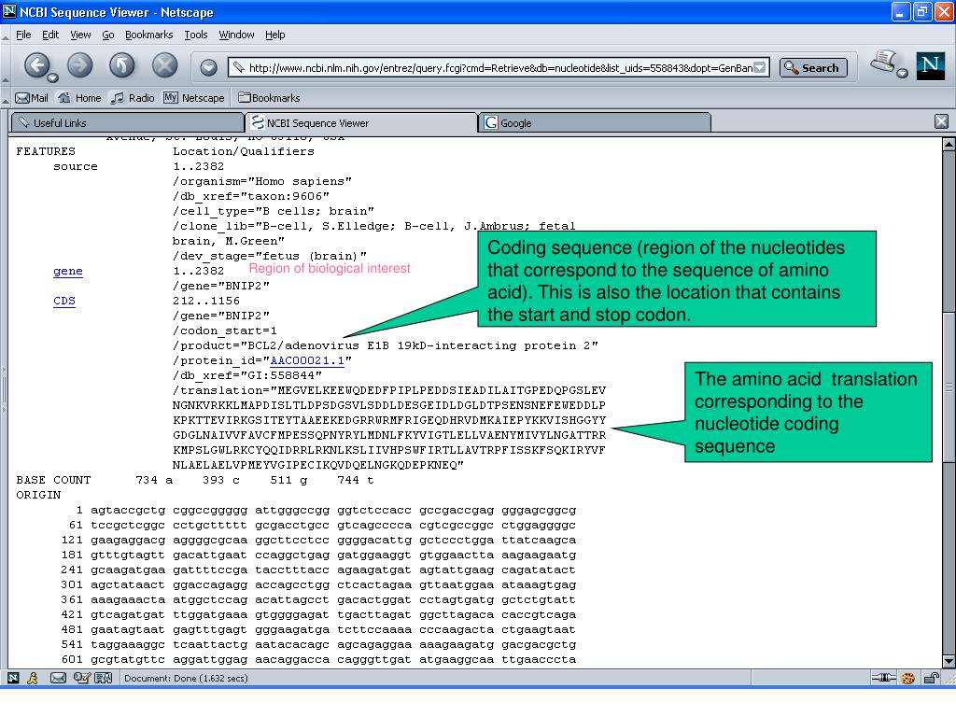Open Radio from the personal toolbar
The image size is (956, 717).
pyautogui.click(x=133, y=97)
